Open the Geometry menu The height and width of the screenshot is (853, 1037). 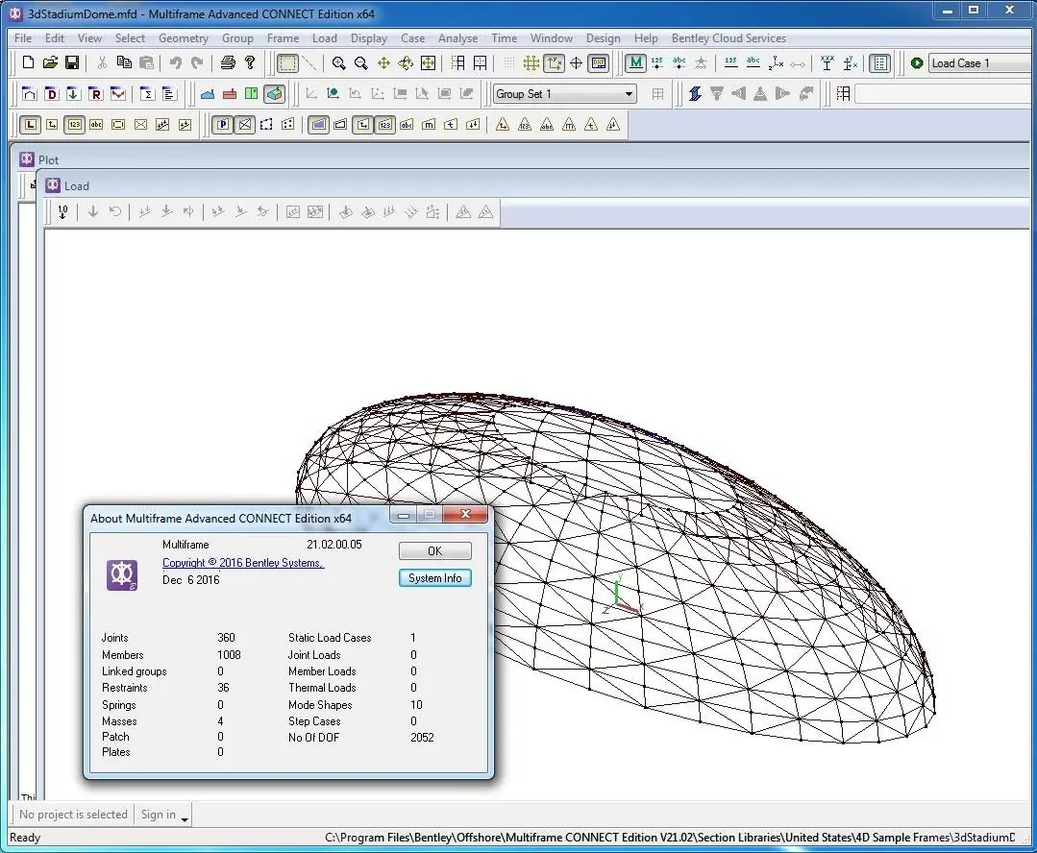pyautogui.click(x=184, y=38)
